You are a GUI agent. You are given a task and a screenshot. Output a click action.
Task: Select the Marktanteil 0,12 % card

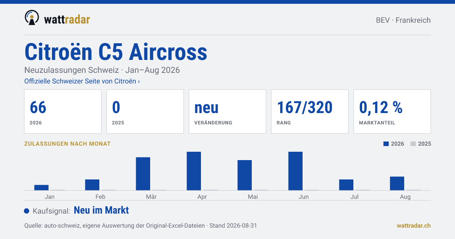392,112
